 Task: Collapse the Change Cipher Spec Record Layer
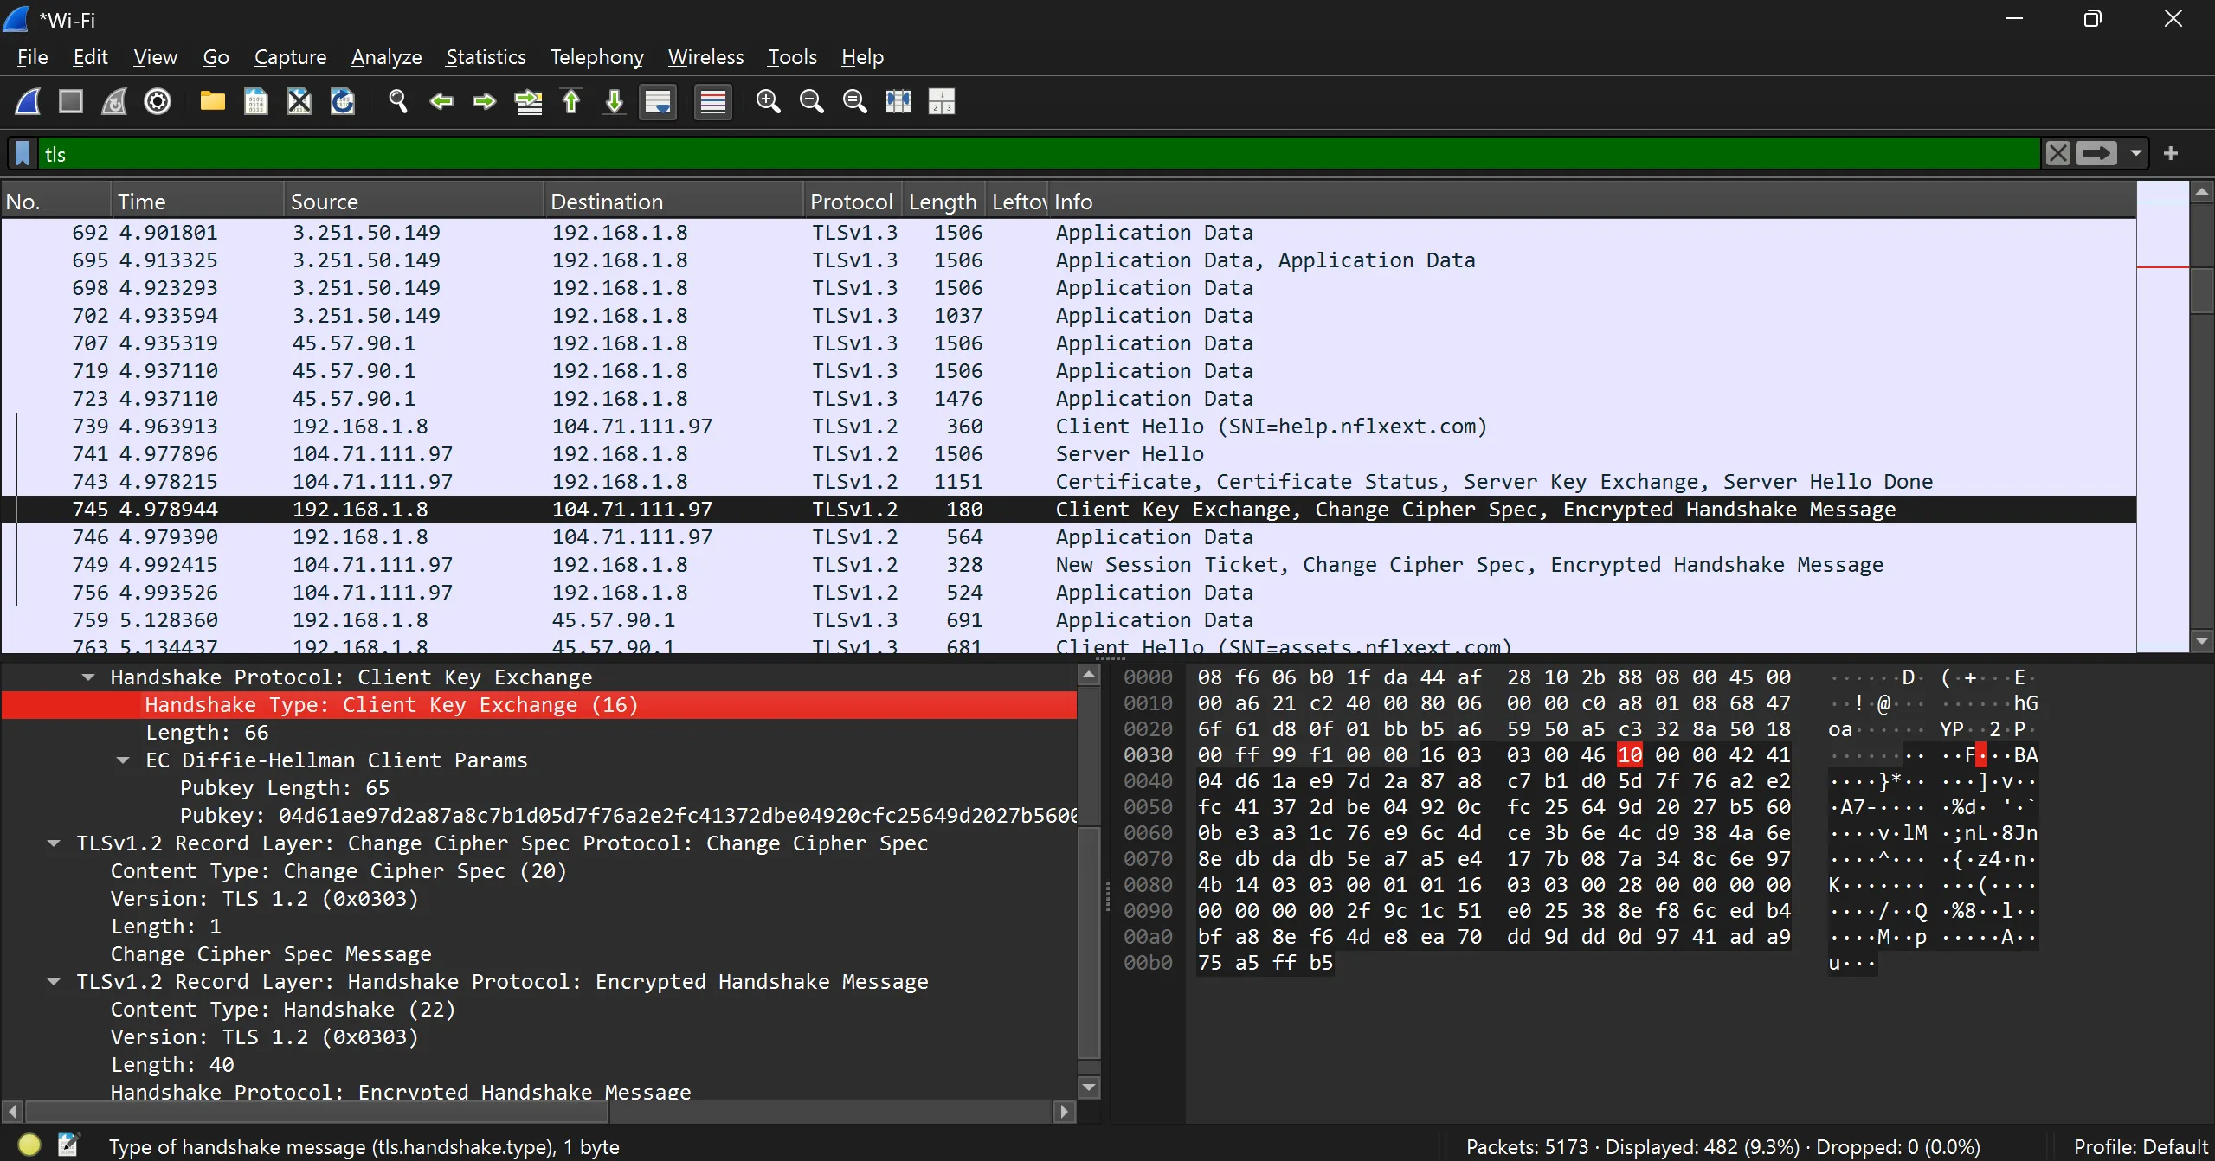pyautogui.click(x=54, y=843)
